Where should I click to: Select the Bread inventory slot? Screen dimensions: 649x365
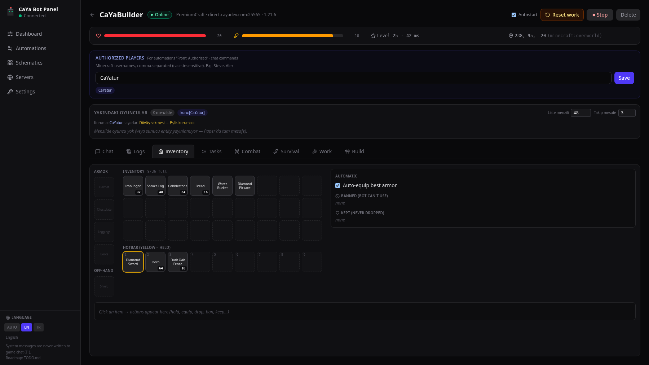200,186
